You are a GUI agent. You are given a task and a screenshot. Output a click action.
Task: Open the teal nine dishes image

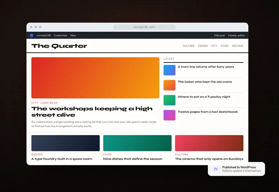137,143
